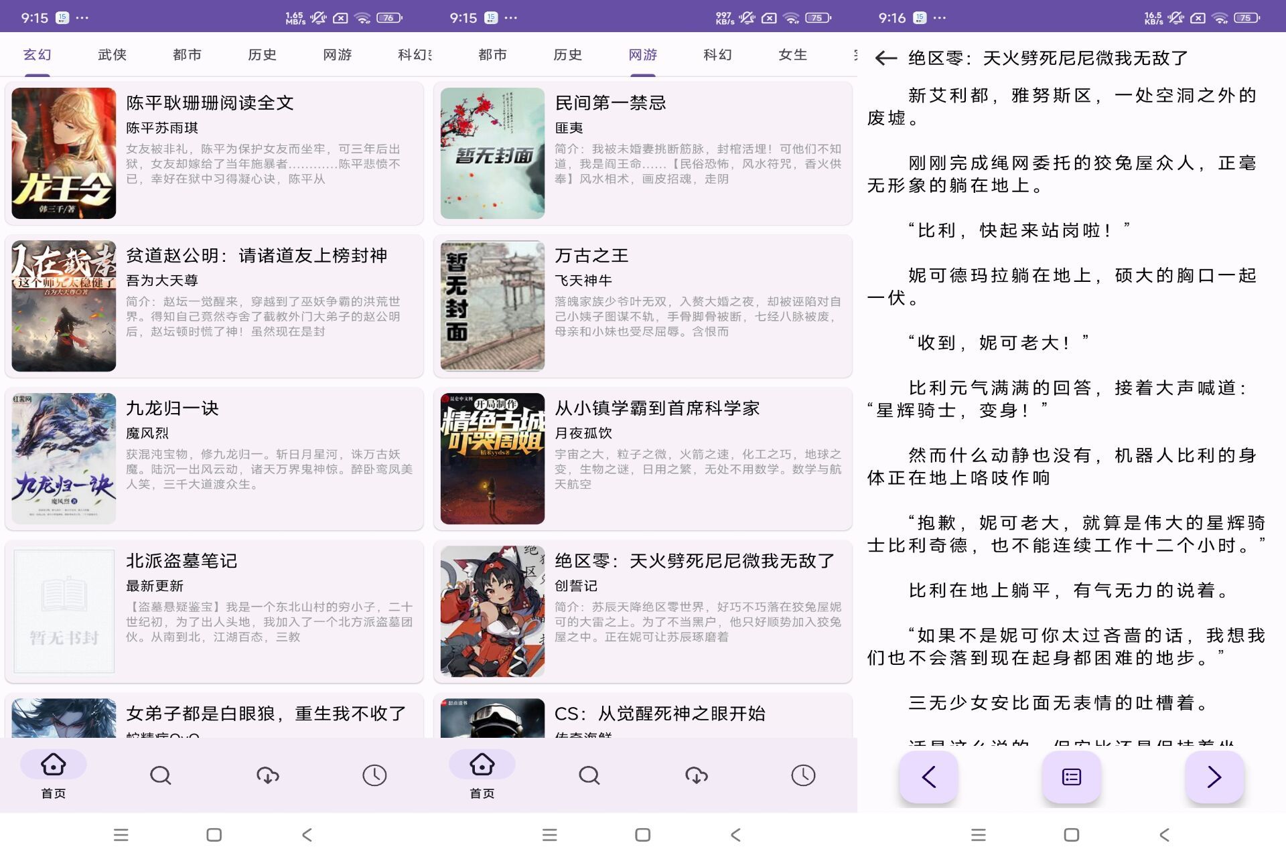Go to next chapter in reader

pos(1214,777)
